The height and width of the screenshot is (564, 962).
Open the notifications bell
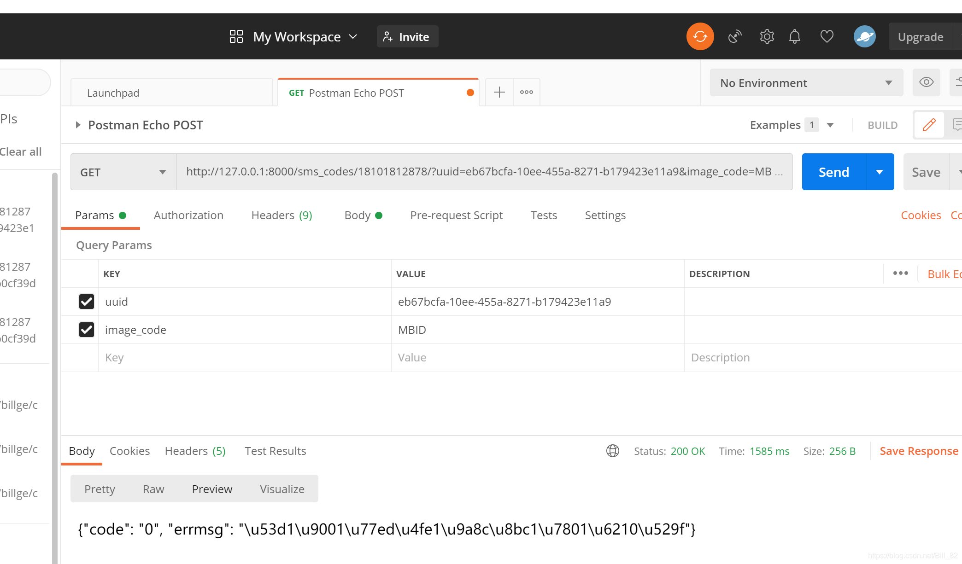(795, 36)
